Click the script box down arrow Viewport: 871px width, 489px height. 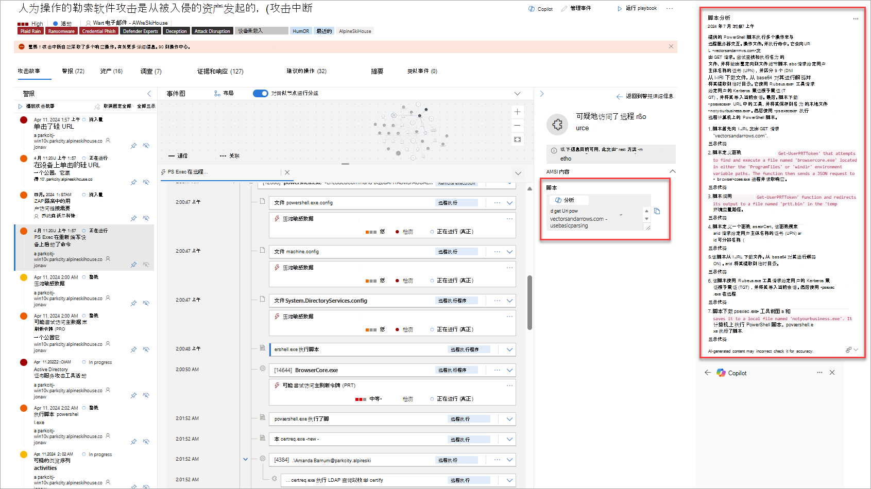coord(647,219)
